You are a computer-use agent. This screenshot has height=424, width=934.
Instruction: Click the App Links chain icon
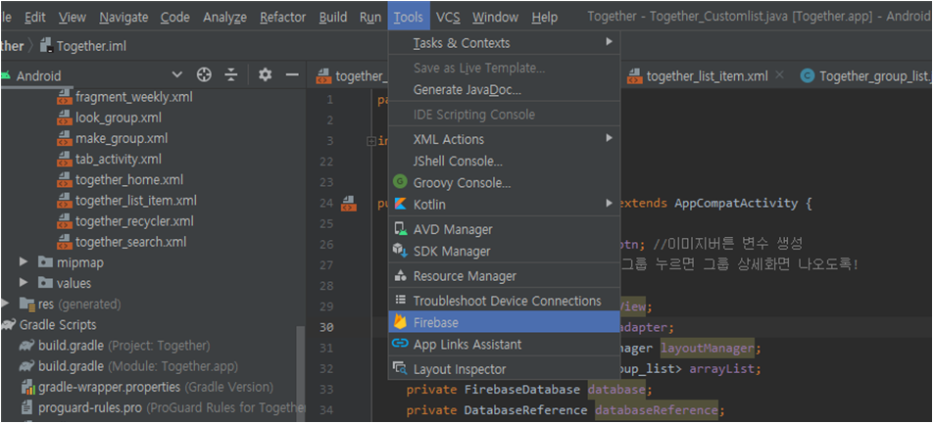pyautogui.click(x=400, y=345)
